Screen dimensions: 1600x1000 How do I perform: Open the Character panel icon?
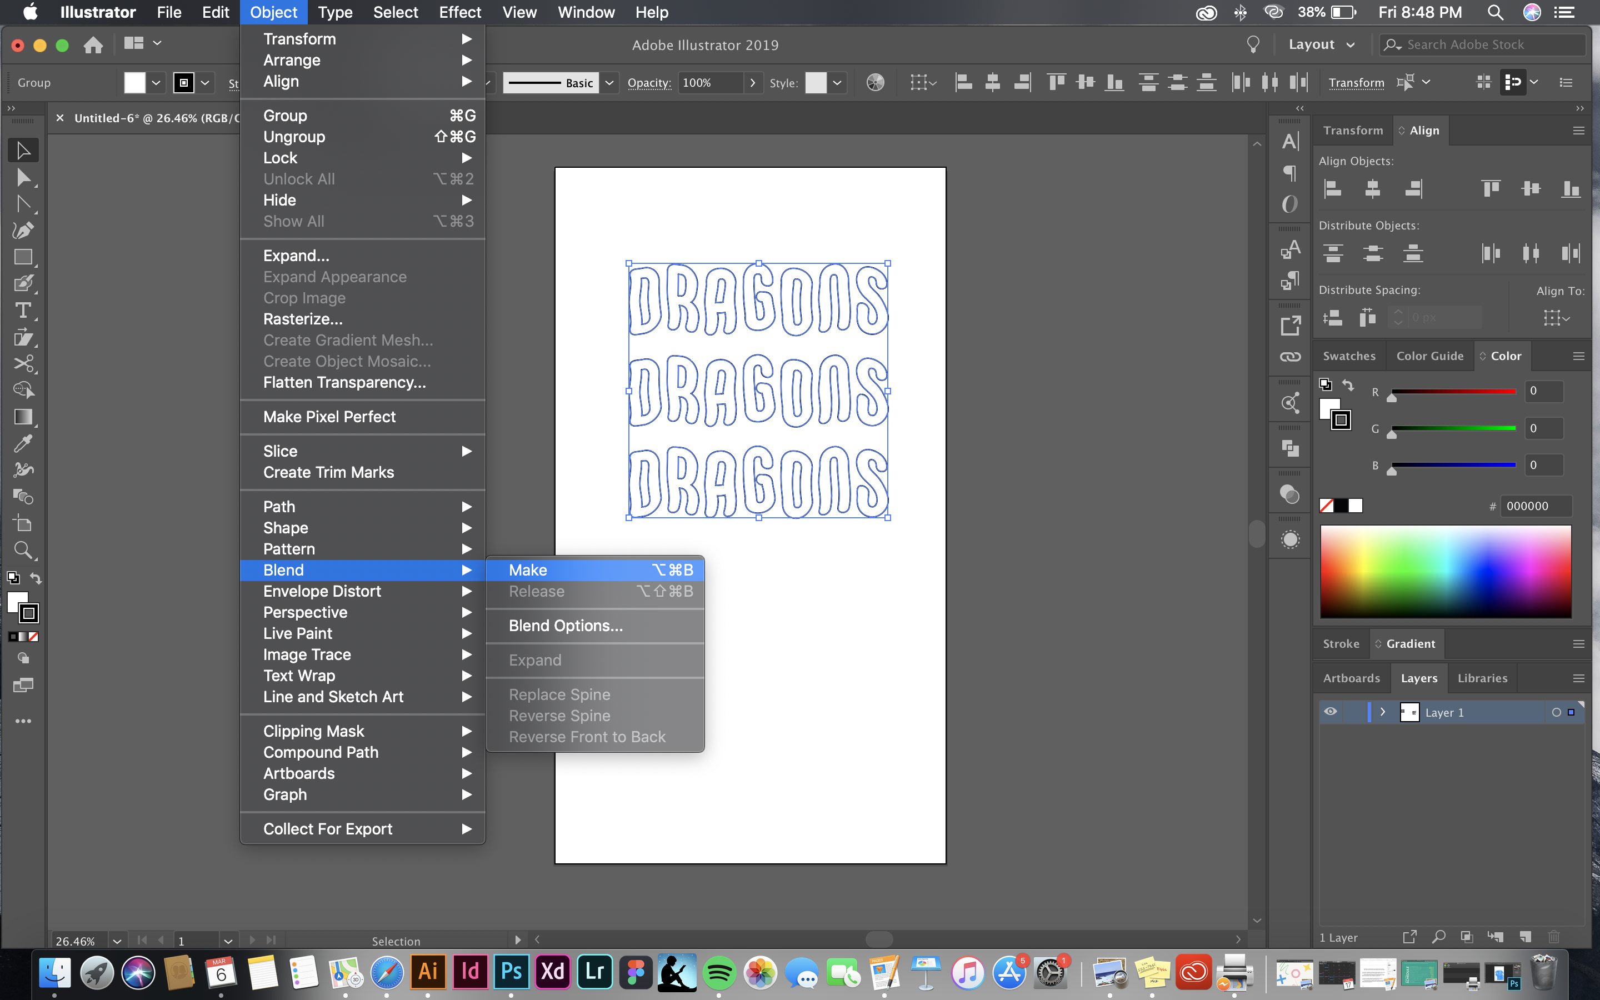tap(1290, 141)
